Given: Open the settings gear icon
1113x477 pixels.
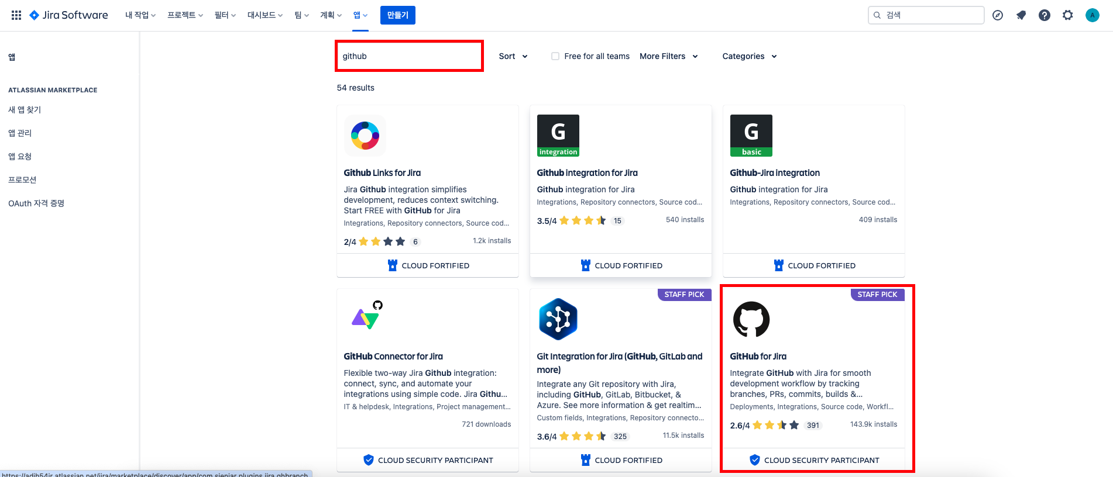Looking at the screenshot, I should [1068, 15].
